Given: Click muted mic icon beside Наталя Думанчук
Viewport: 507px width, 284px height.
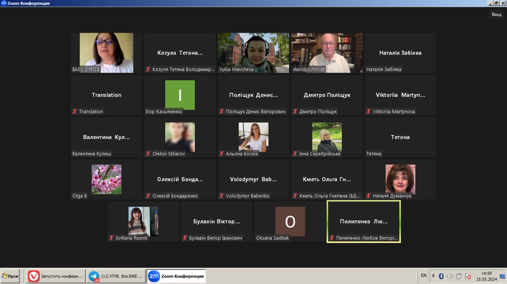Looking at the screenshot, I should 369,196.
